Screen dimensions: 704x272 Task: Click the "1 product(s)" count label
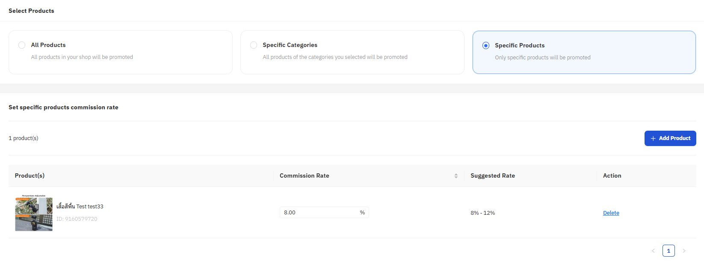pos(24,138)
